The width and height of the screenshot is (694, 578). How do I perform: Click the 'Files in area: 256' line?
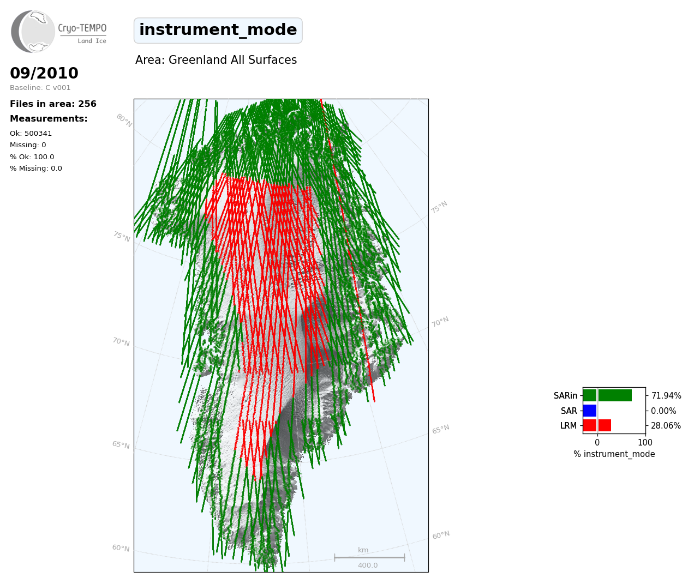[53, 104]
